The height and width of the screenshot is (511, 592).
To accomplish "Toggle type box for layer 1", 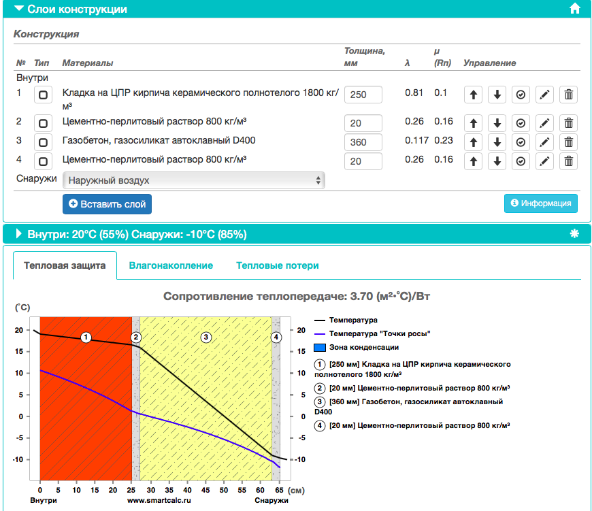I will click(x=43, y=95).
